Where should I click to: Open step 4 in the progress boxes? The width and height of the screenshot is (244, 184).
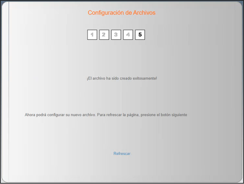coord(128,35)
